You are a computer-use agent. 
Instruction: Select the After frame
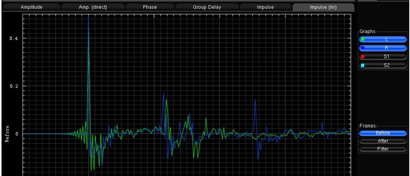pos(383,141)
